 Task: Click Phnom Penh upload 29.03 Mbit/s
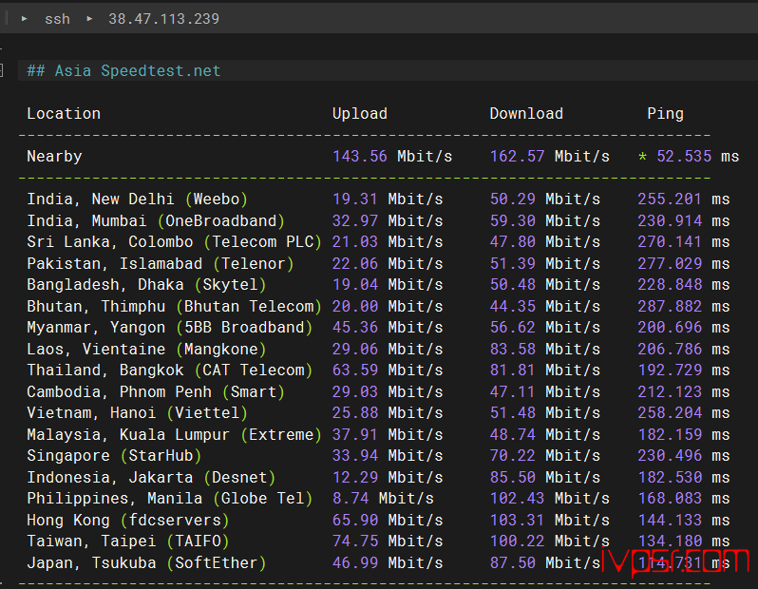click(x=388, y=391)
